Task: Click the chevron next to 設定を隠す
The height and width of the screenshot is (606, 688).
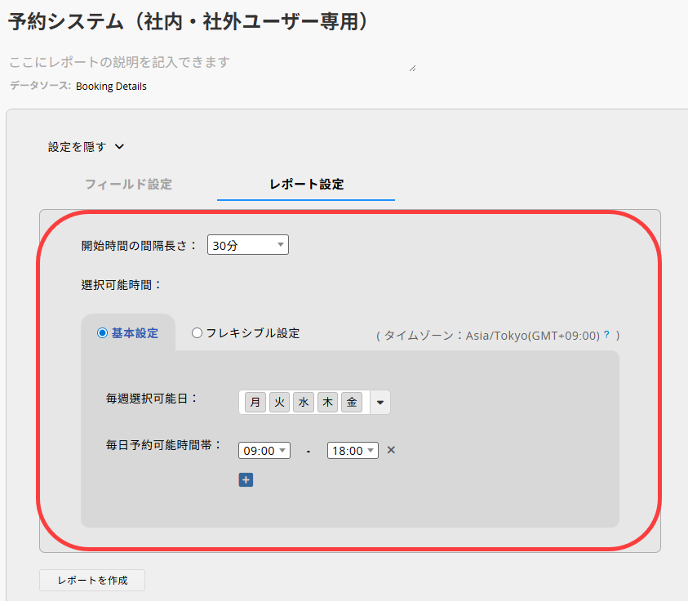Action: coord(119,147)
